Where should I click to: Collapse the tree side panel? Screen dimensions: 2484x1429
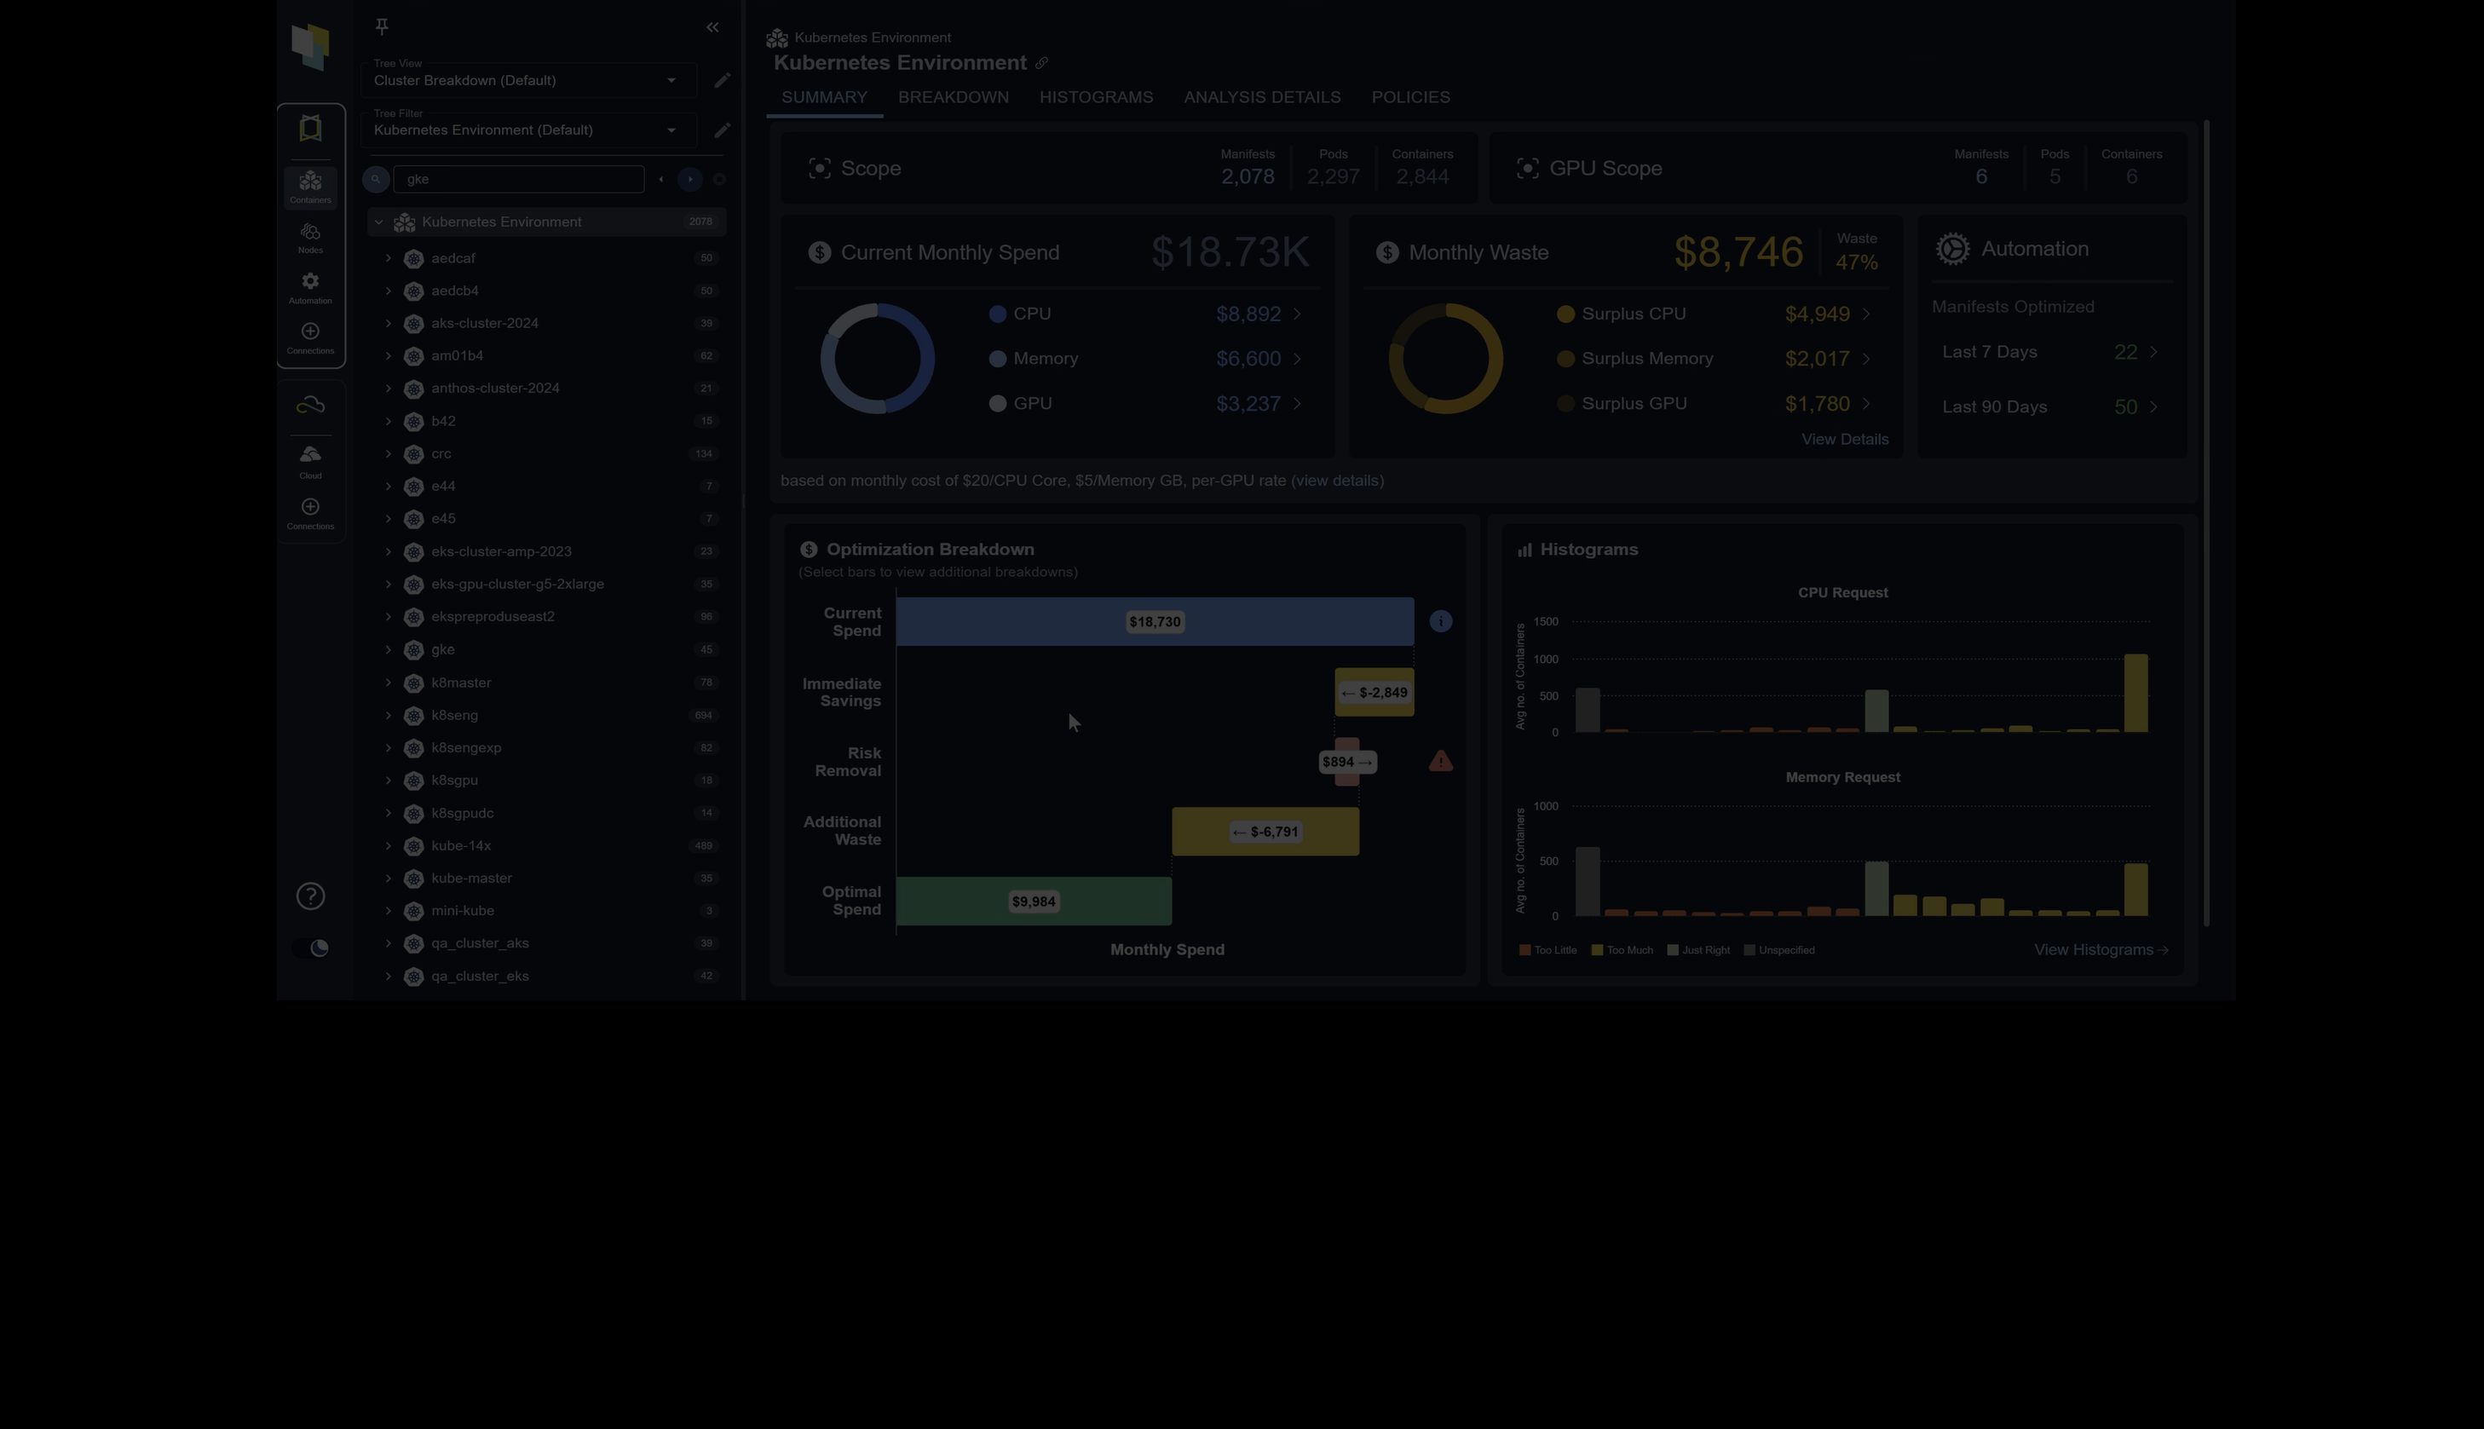tap(712, 27)
